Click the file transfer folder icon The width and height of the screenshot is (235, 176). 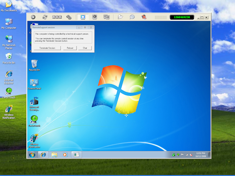(x=121, y=17)
